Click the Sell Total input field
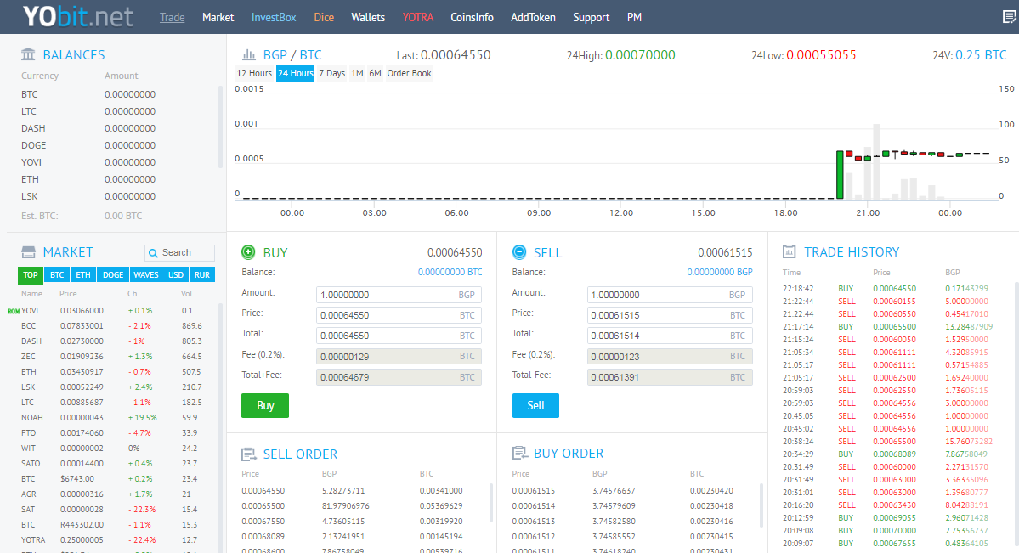 [670, 336]
